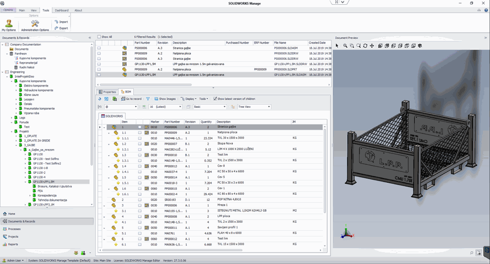Click the Excel export icon in BOM toolbar
The height and width of the screenshot is (264, 490).
[115, 99]
